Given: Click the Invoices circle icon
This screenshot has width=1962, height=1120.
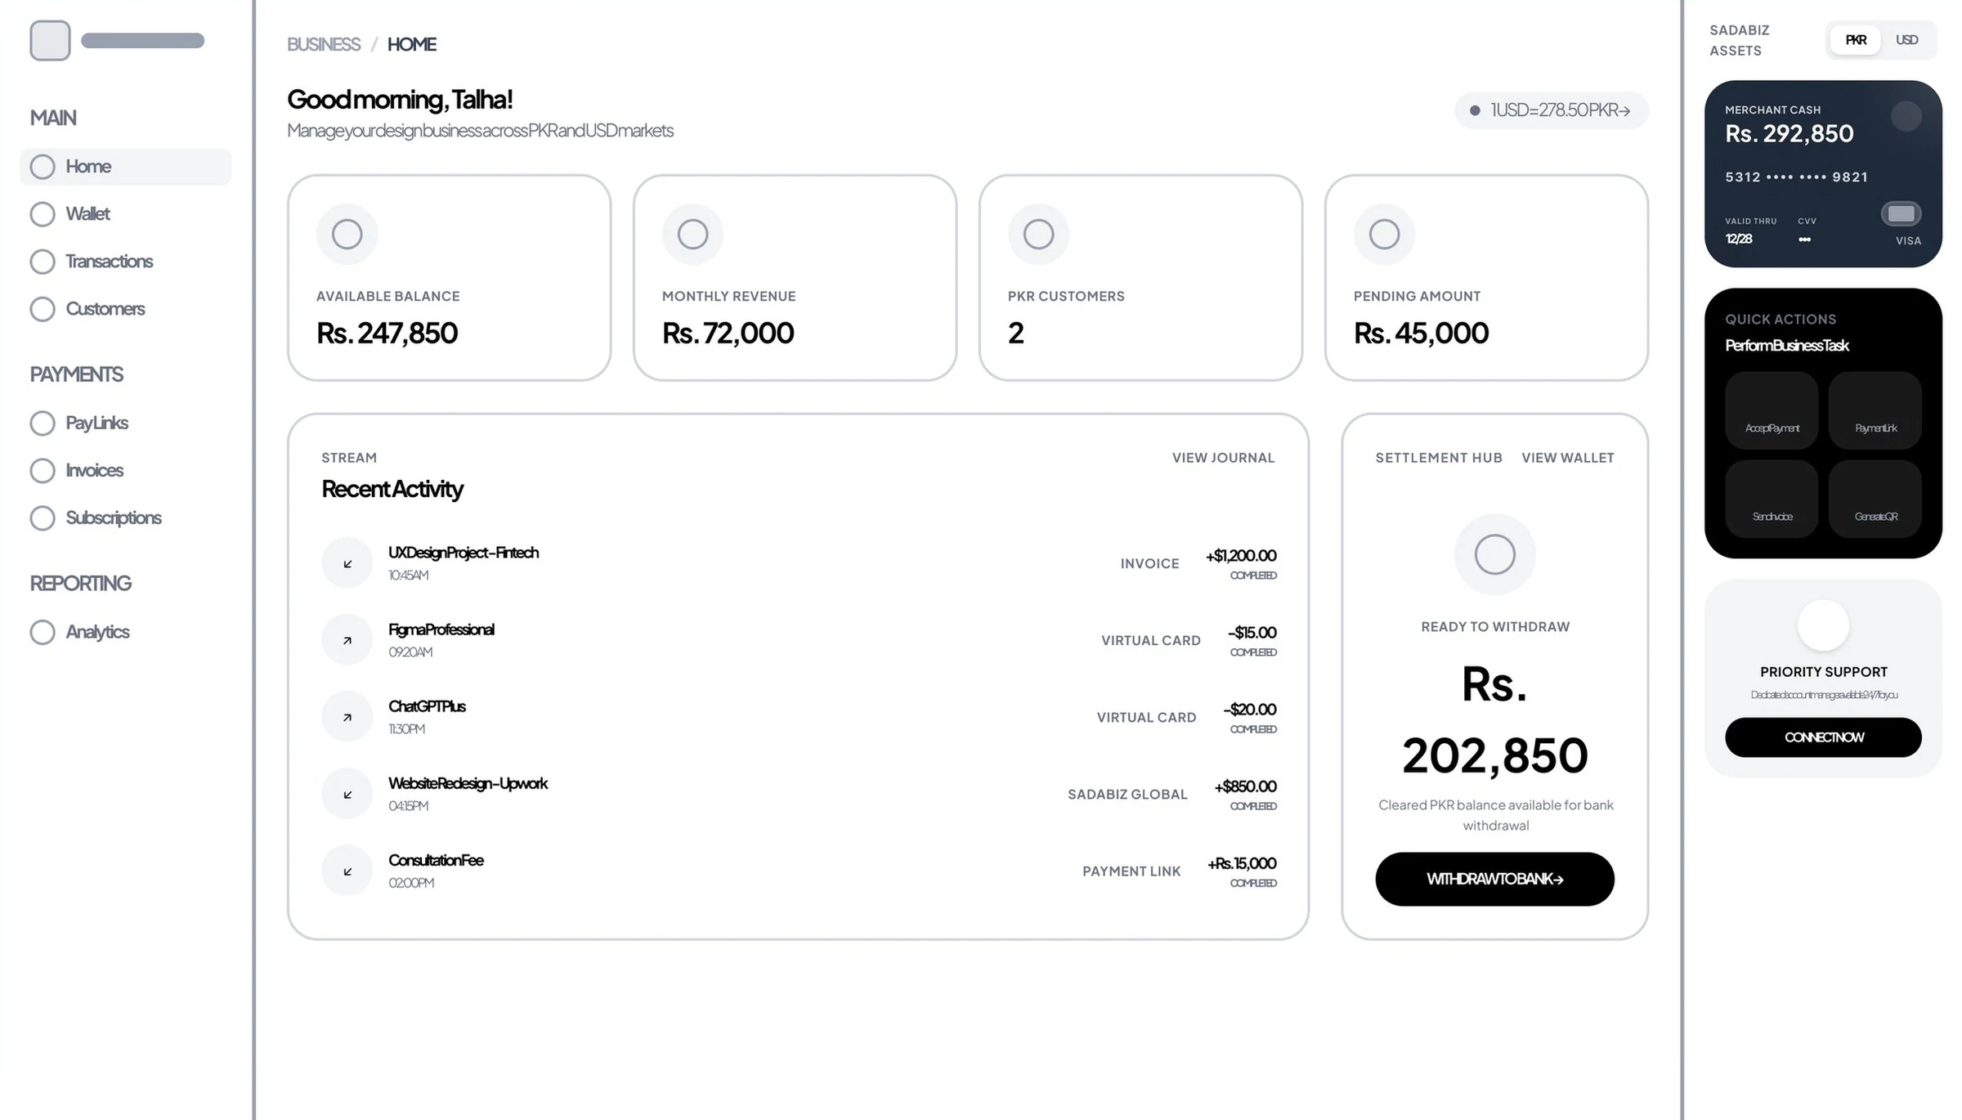Looking at the screenshot, I should tap(43, 471).
